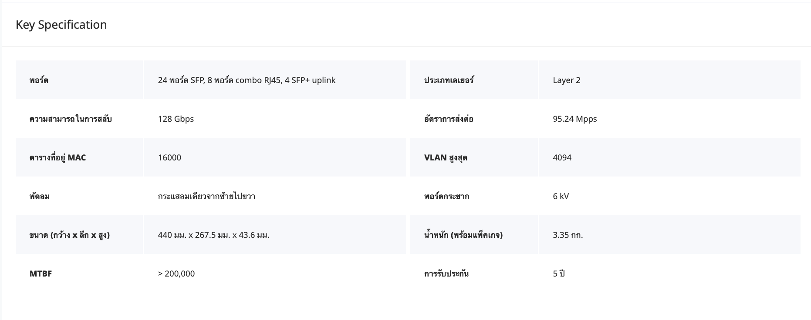The image size is (811, 320).
Task: Click the 3.35 กก. weight value
Action: coord(568,235)
